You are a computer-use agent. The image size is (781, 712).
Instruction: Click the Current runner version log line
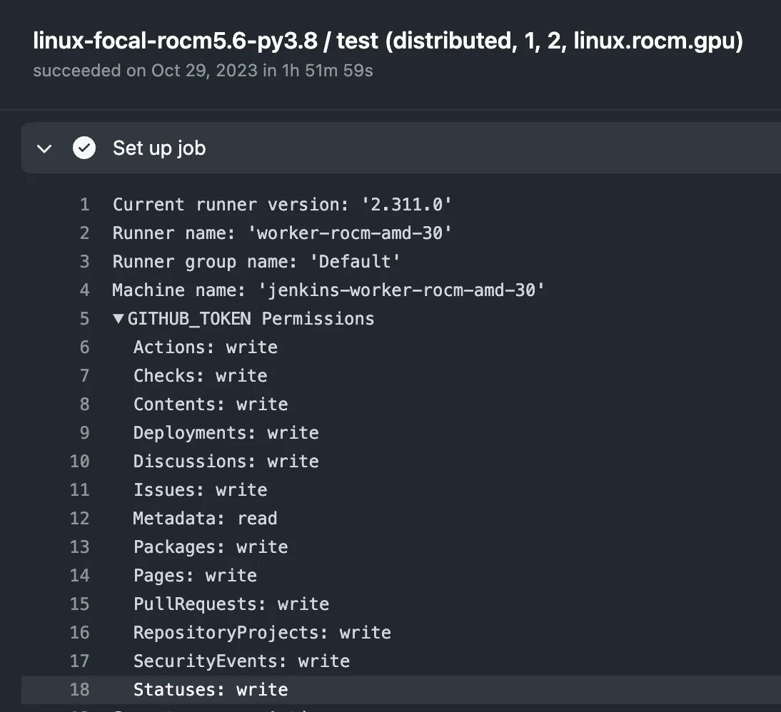[282, 205]
